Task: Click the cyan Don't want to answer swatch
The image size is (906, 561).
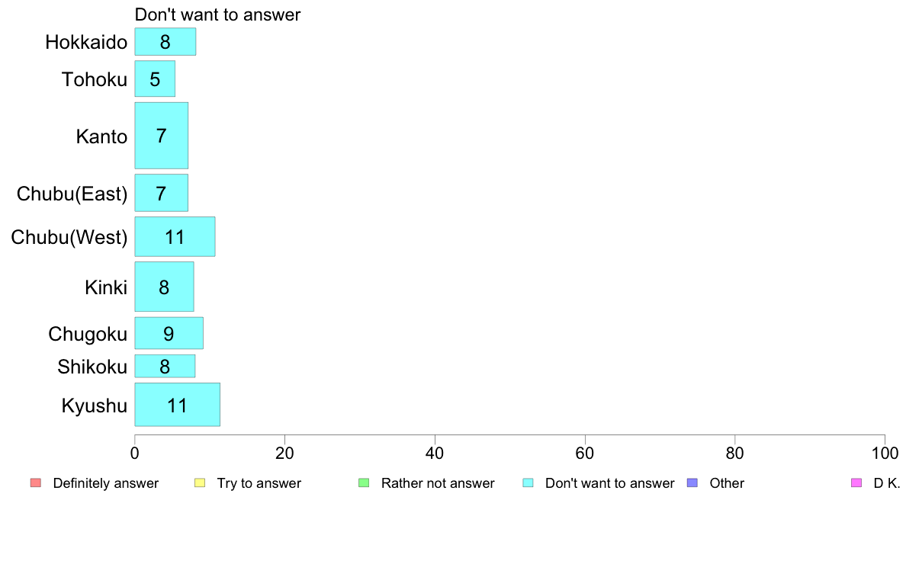Action: [528, 483]
